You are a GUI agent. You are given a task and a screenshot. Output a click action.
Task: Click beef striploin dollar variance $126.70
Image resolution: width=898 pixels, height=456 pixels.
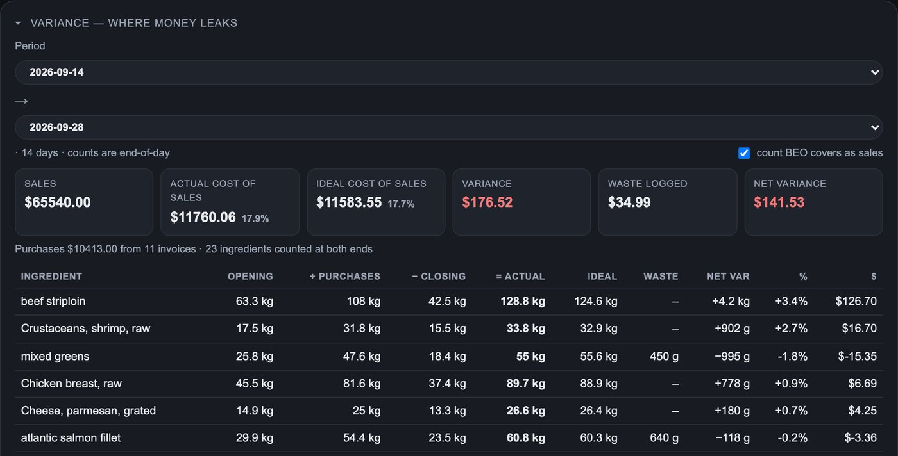[x=856, y=301]
